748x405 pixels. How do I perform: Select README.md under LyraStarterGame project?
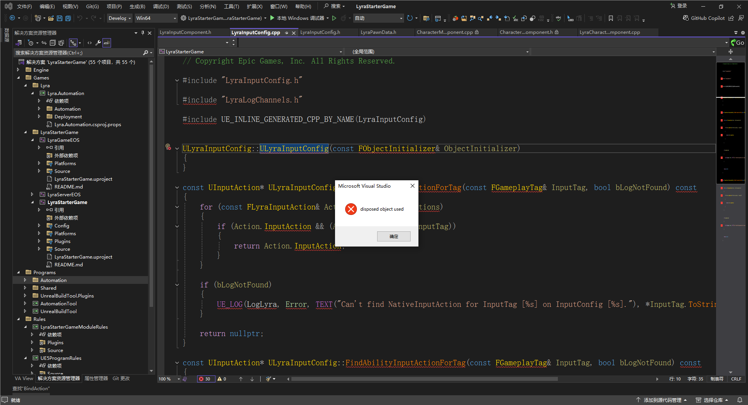pyautogui.click(x=69, y=264)
